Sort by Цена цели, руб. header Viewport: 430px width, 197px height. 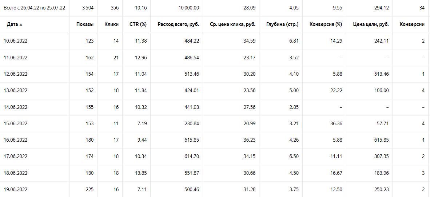pos(371,24)
